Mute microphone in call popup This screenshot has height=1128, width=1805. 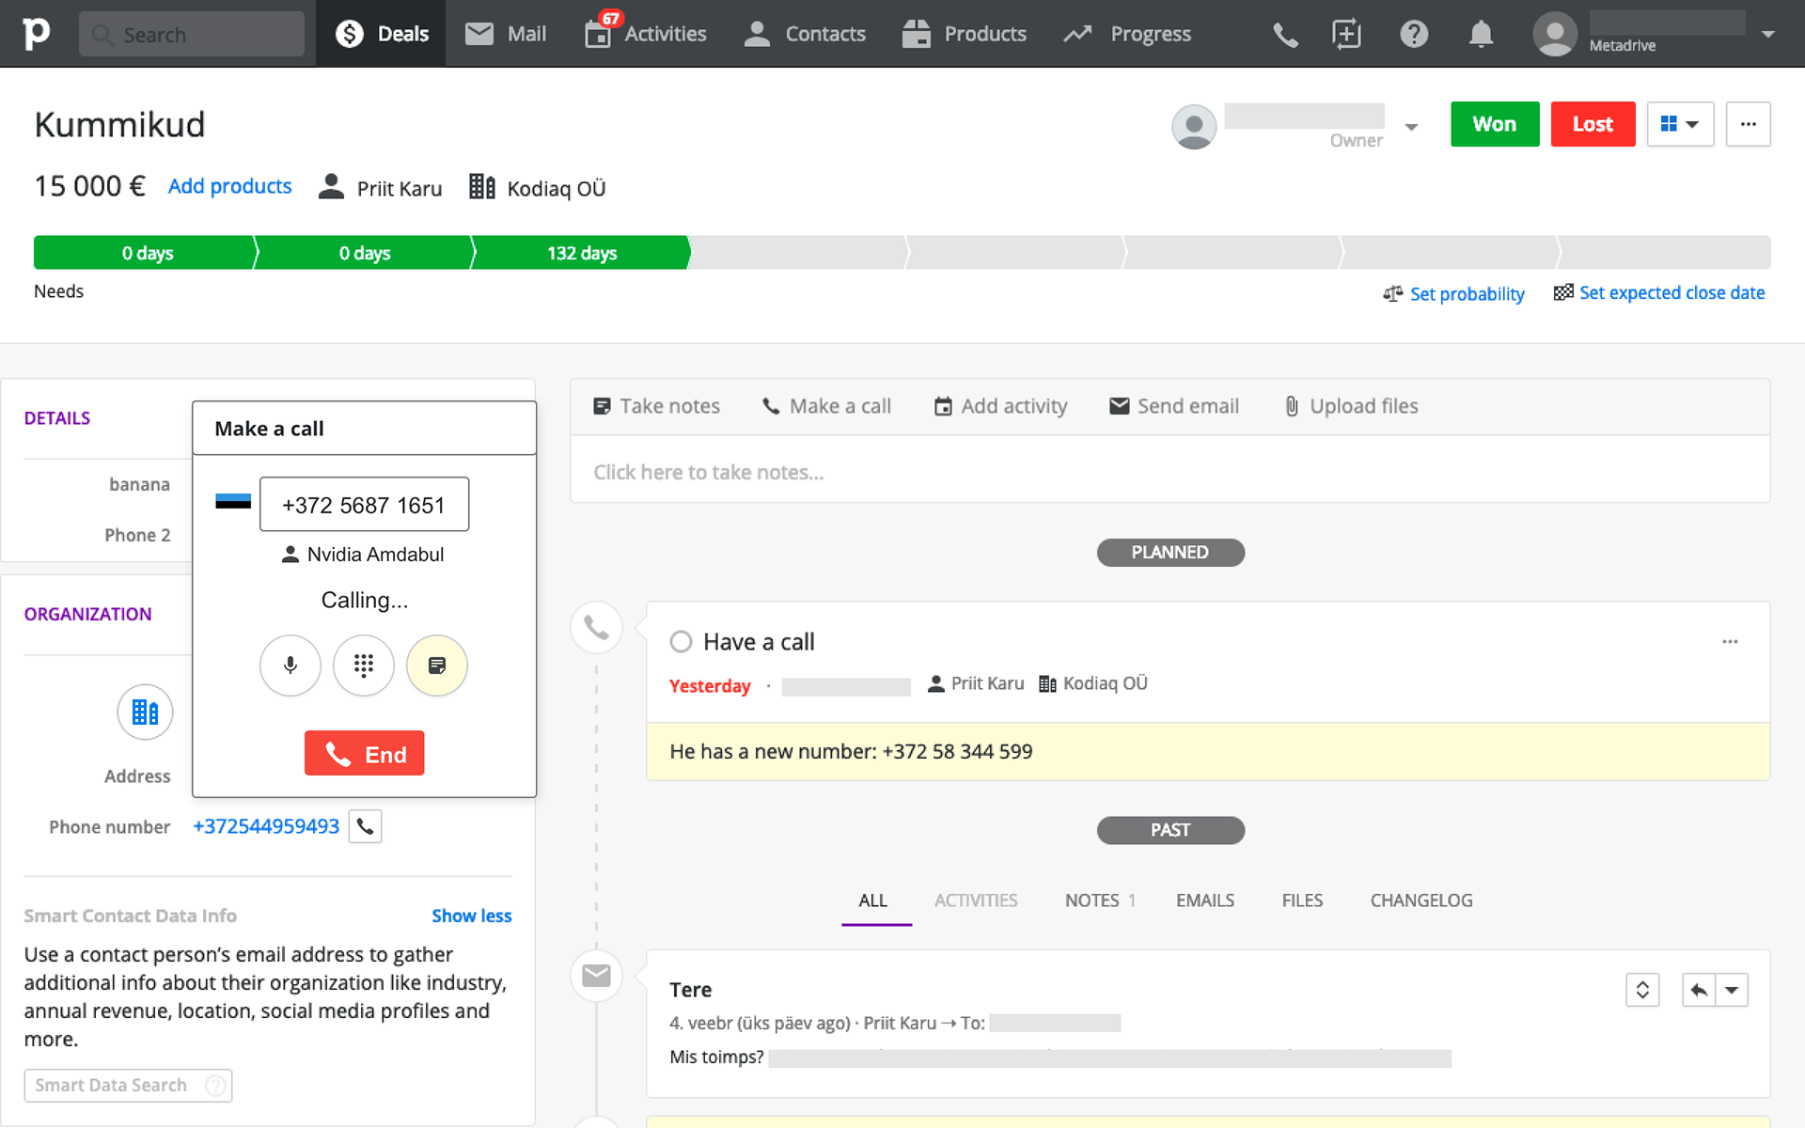click(x=290, y=666)
